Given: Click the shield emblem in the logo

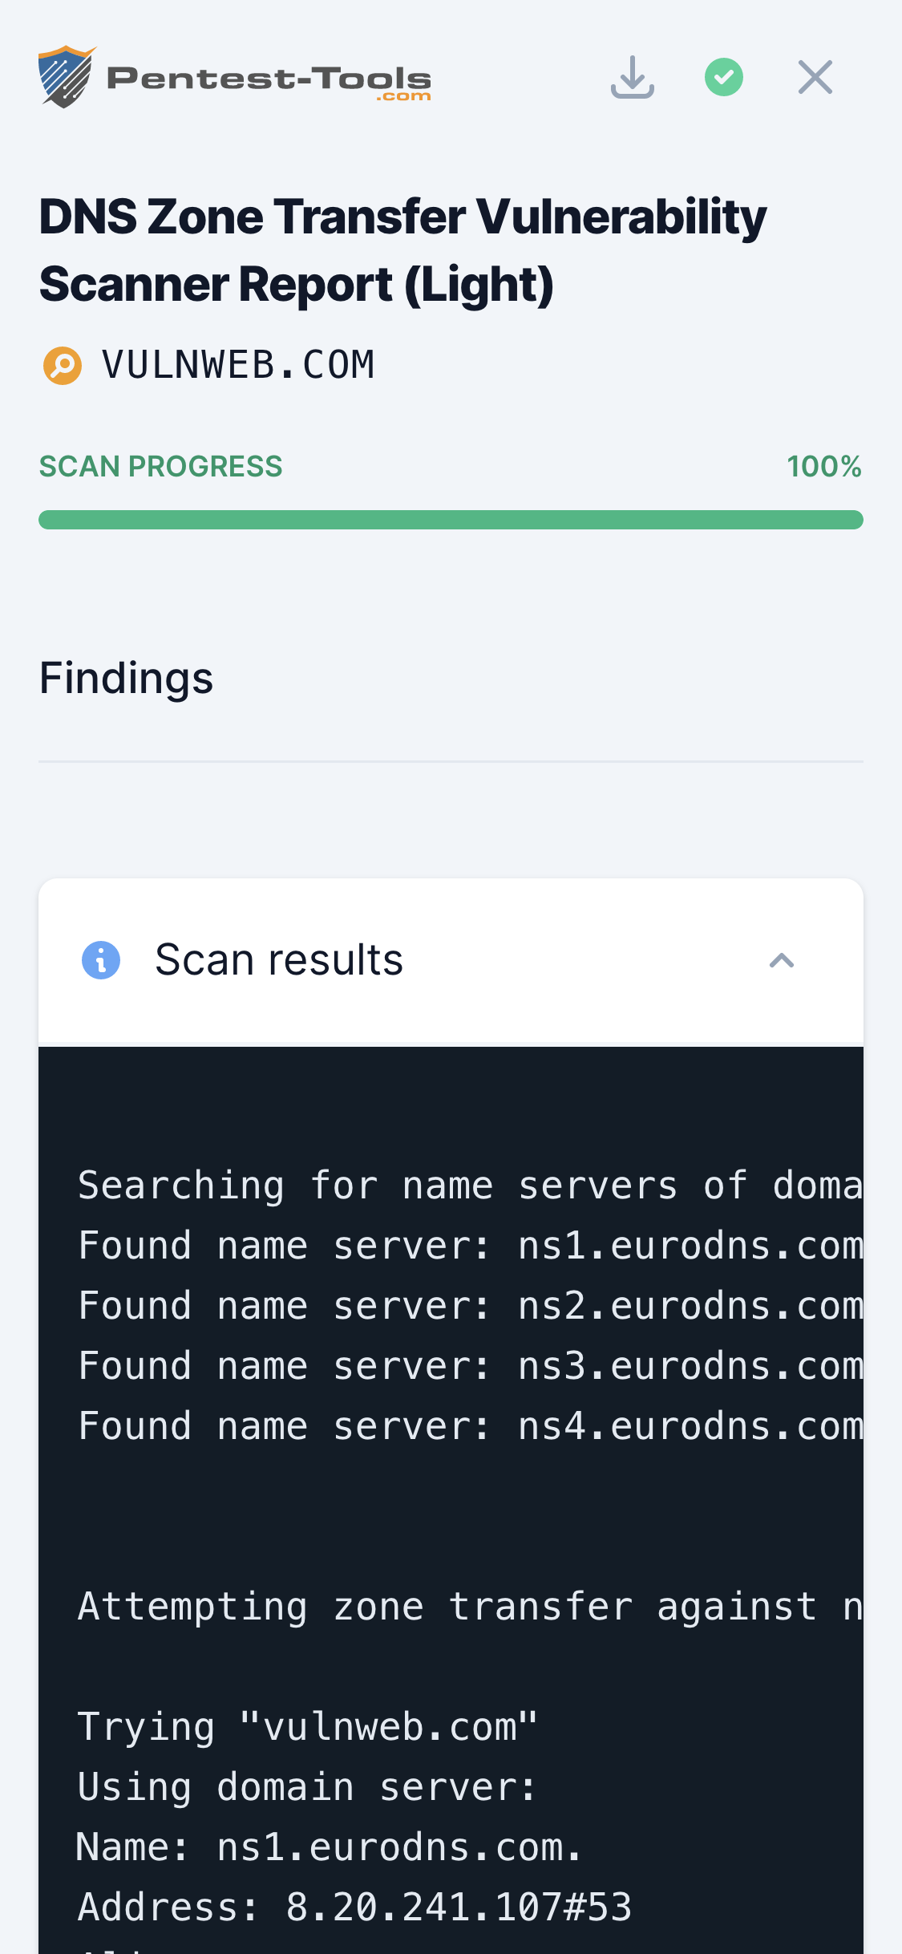Looking at the screenshot, I should (x=67, y=76).
